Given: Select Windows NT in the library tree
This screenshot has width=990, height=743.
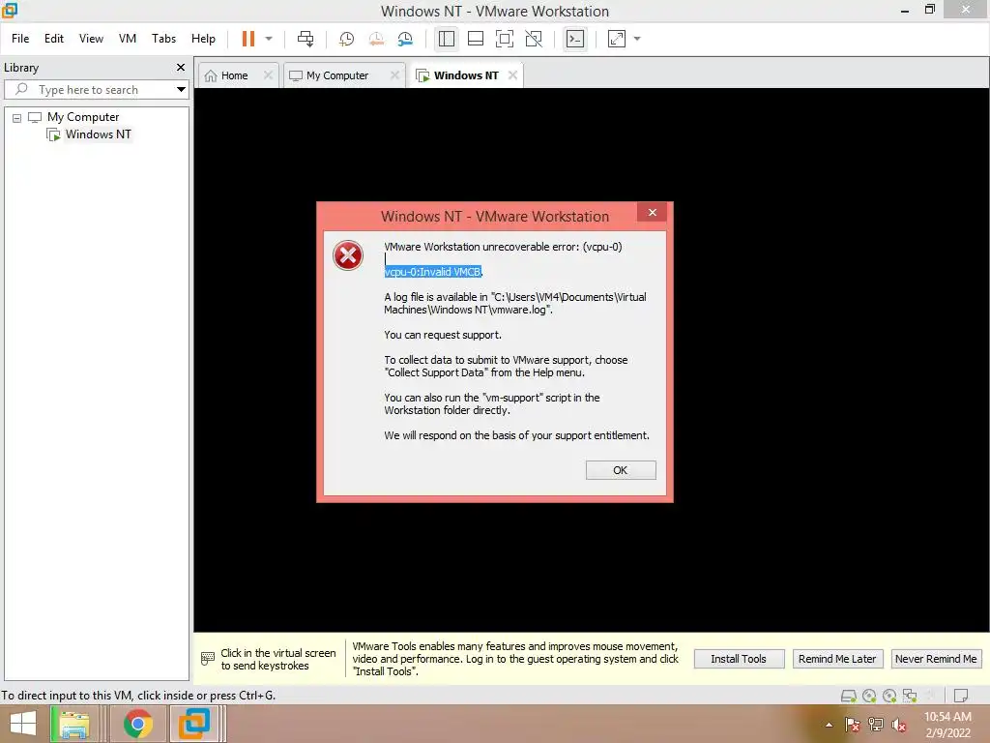Looking at the screenshot, I should pyautogui.click(x=98, y=134).
